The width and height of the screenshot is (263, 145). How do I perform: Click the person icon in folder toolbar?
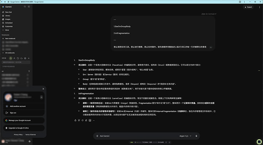click(x=14, y=58)
